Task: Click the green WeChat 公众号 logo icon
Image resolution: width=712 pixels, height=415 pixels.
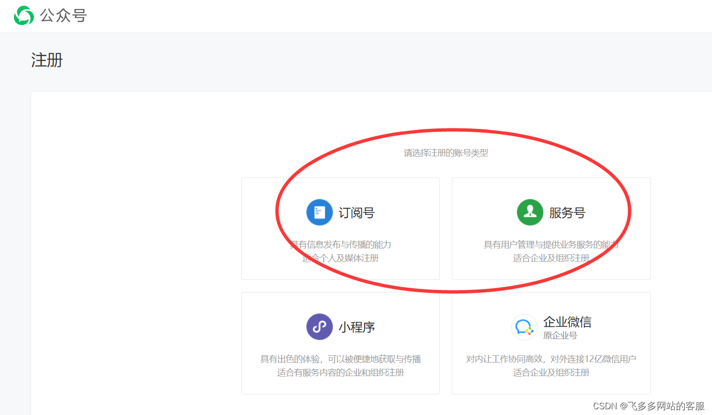Action: [24, 15]
